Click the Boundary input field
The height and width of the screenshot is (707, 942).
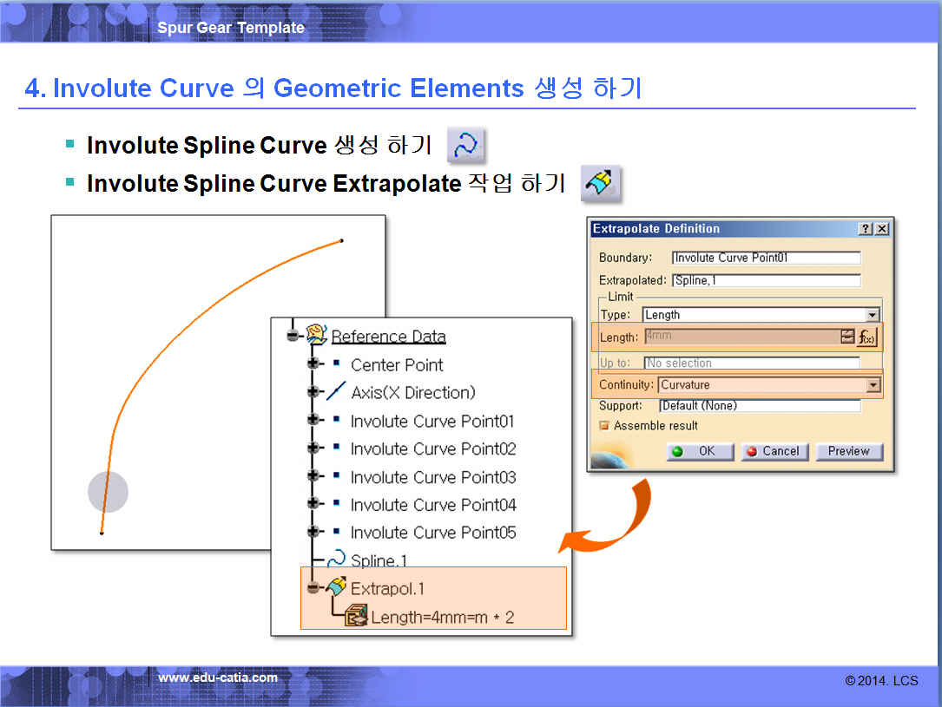pyautogui.click(x=766, y=258)
